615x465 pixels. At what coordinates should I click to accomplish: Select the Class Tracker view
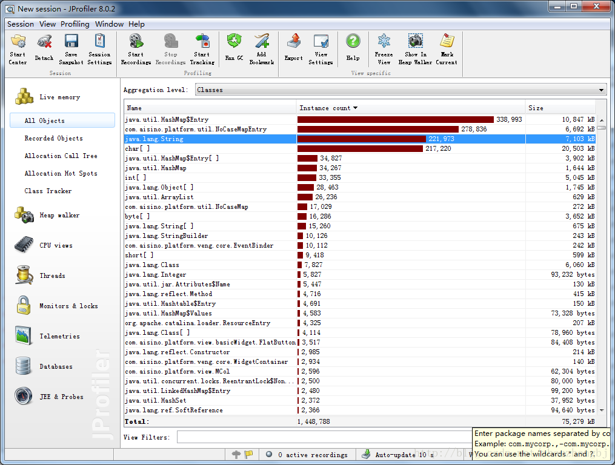(x=48, y=191)
